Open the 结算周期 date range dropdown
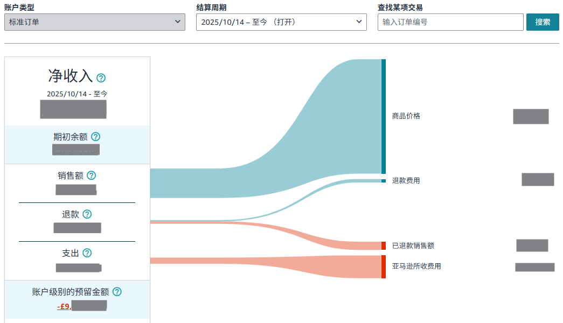563x323 pixels. click(x=281, y=22)
